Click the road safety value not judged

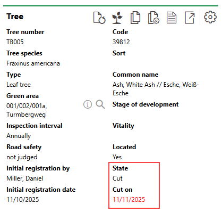coord(22,157)
